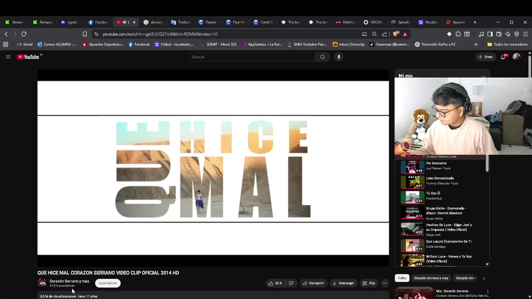
Task: Mute the YouTube browser tab audio
Action: (x=124, y=22)
